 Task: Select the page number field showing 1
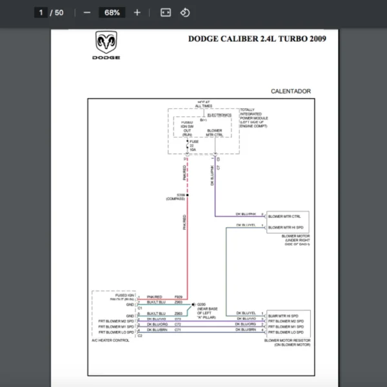[x=40, y=12]
